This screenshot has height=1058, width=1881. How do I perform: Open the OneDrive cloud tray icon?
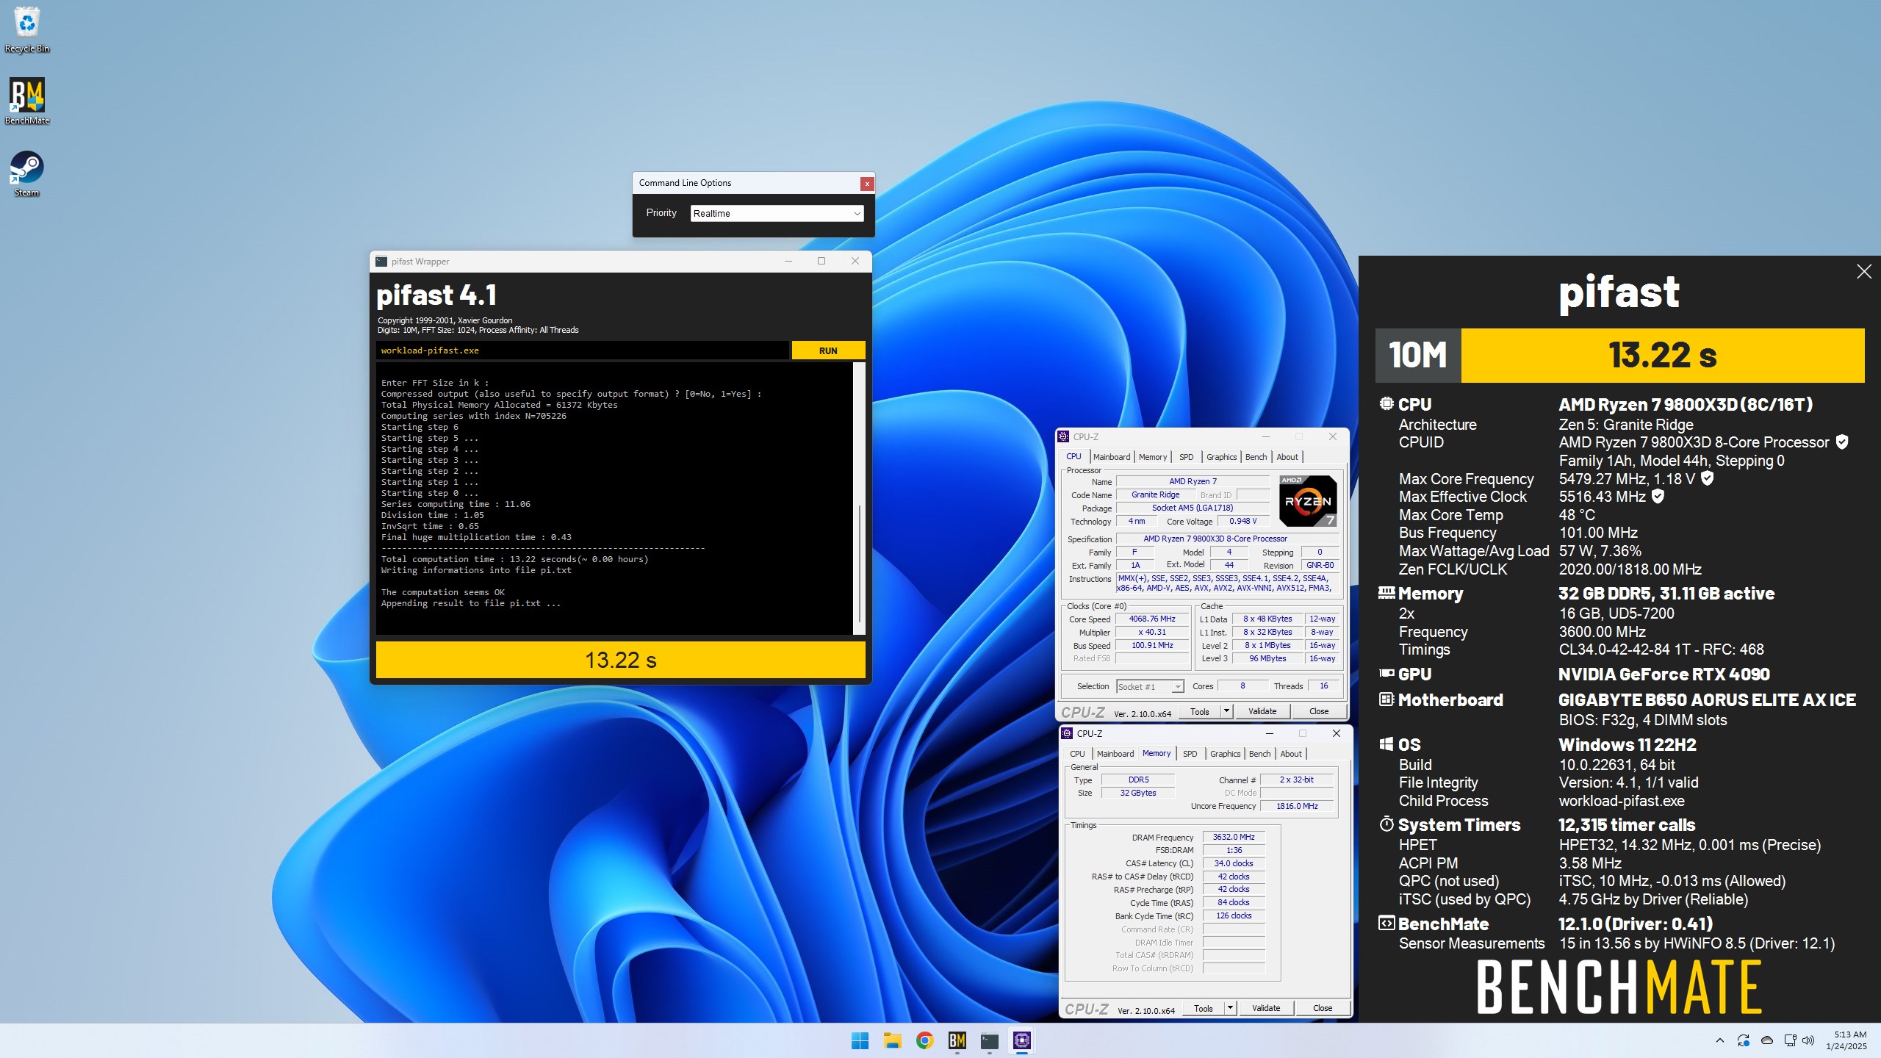[1767, 1040]
